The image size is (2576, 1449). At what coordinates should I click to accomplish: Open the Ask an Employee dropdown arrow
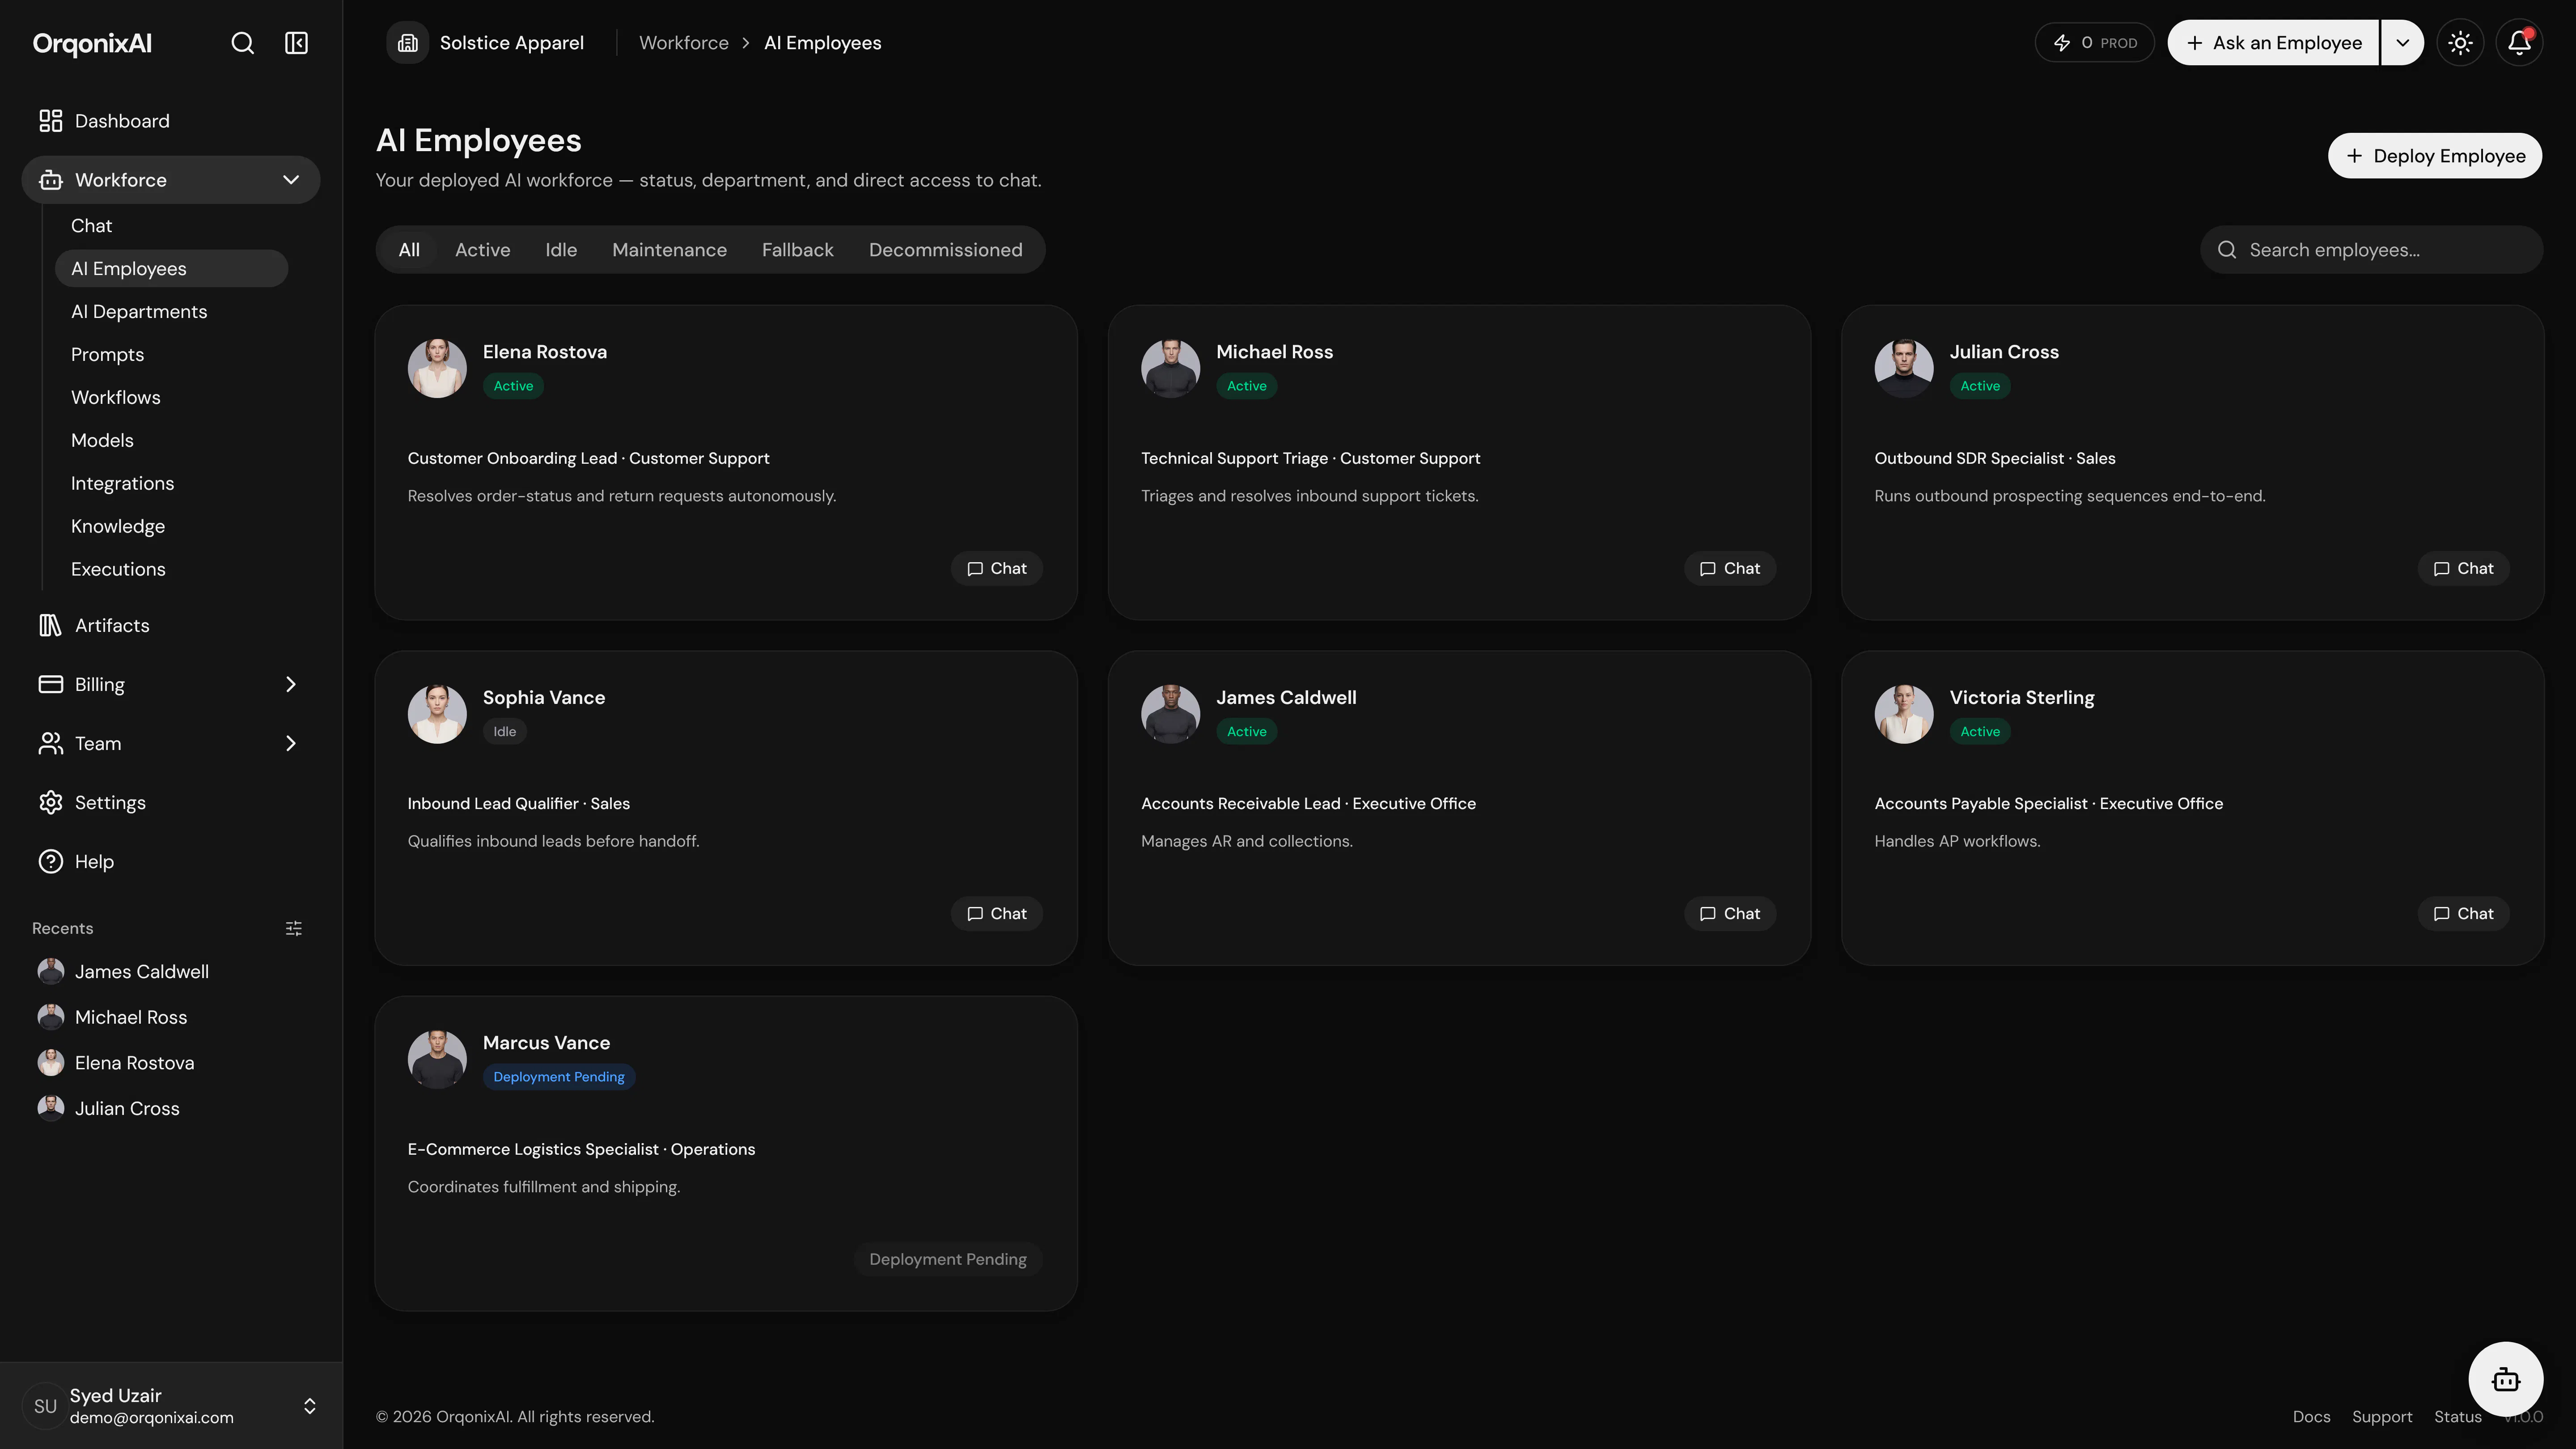pos(2402,43)
